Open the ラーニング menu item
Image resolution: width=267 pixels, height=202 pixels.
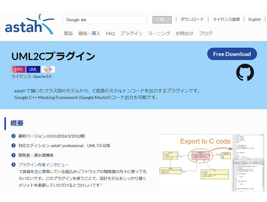(159, 33)
